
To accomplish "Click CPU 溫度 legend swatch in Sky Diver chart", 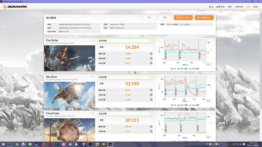I will pos(190,105).
